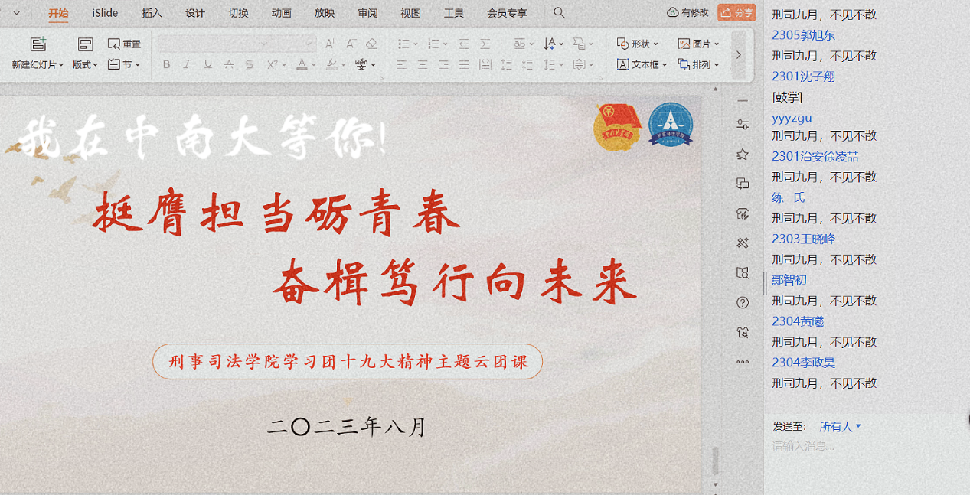Toggle bold formatting with the B button
The width and height of the screenshot is (970, 495).
coord(167,65)
